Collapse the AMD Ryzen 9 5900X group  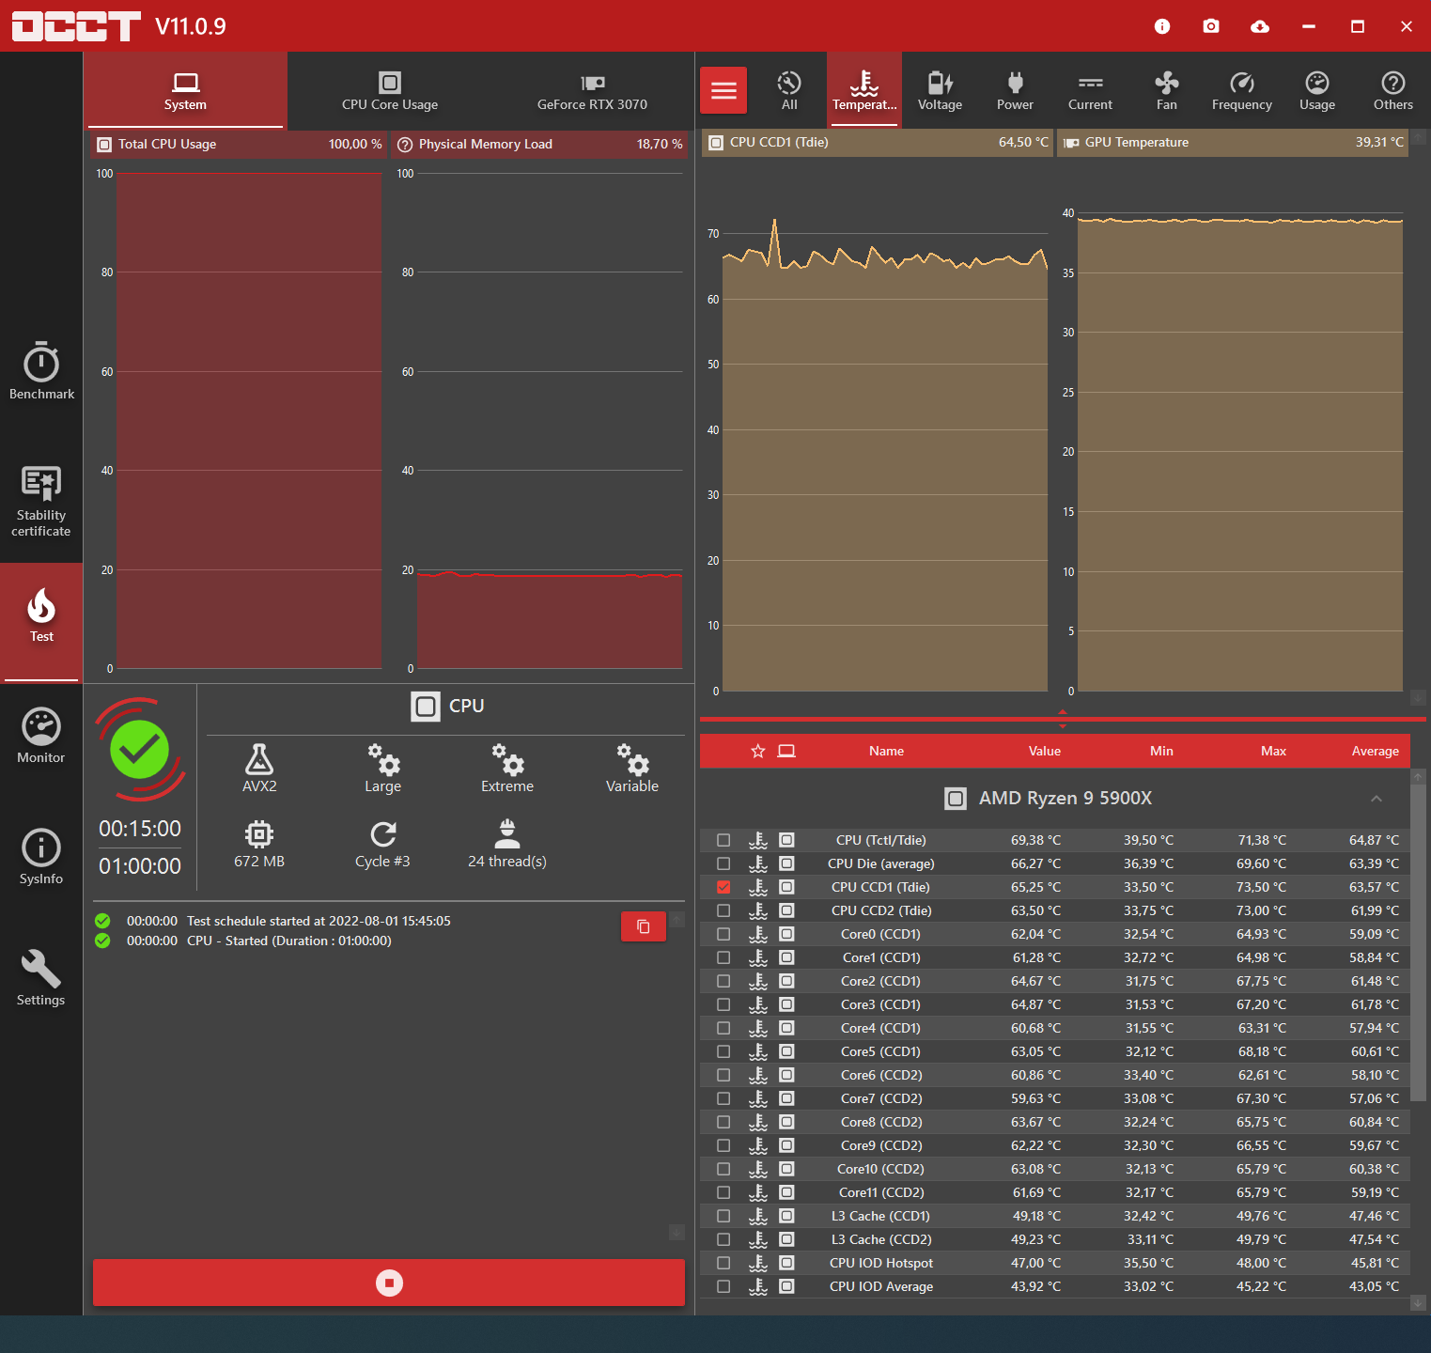[x=1377, y=799]
